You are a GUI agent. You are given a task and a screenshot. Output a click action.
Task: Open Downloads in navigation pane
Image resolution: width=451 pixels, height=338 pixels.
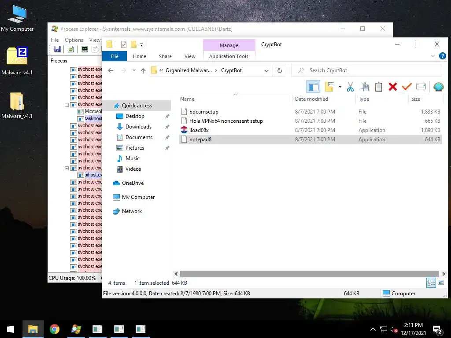[138, 127]
